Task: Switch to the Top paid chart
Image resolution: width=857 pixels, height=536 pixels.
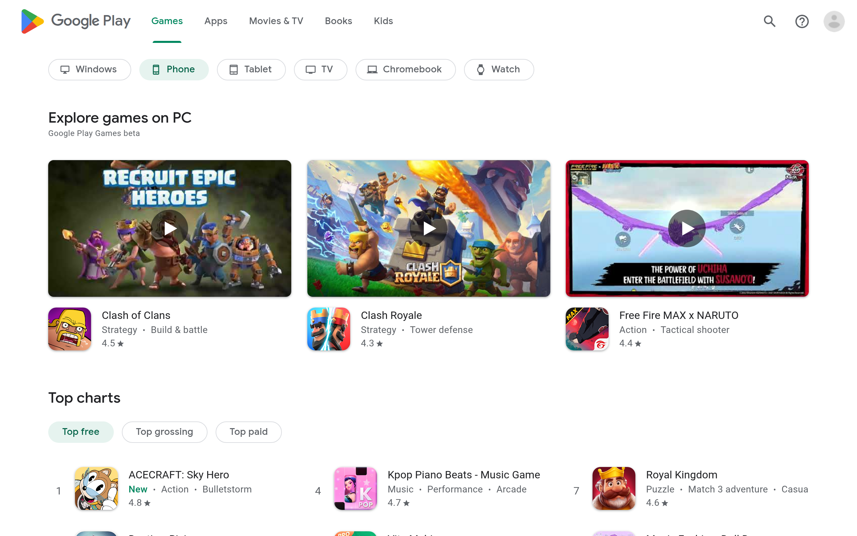Action: pyautogui.click(x=249, y=432)
